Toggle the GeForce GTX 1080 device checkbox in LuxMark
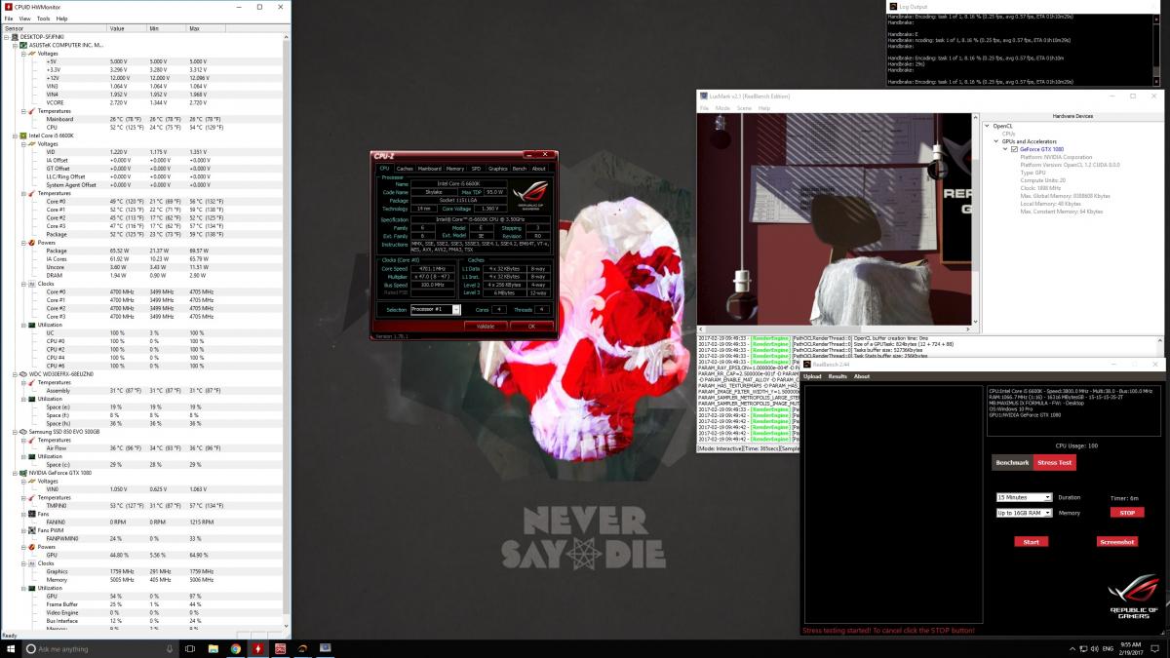Screen dimensions: 1170x658 (1014, 149)
